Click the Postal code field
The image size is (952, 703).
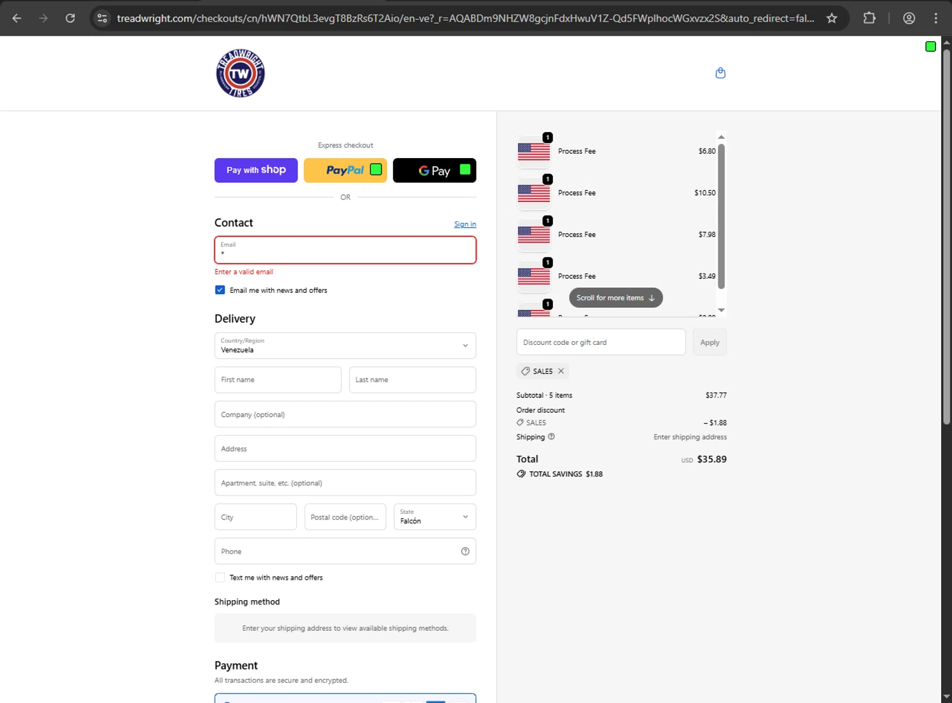click(345, 517)
